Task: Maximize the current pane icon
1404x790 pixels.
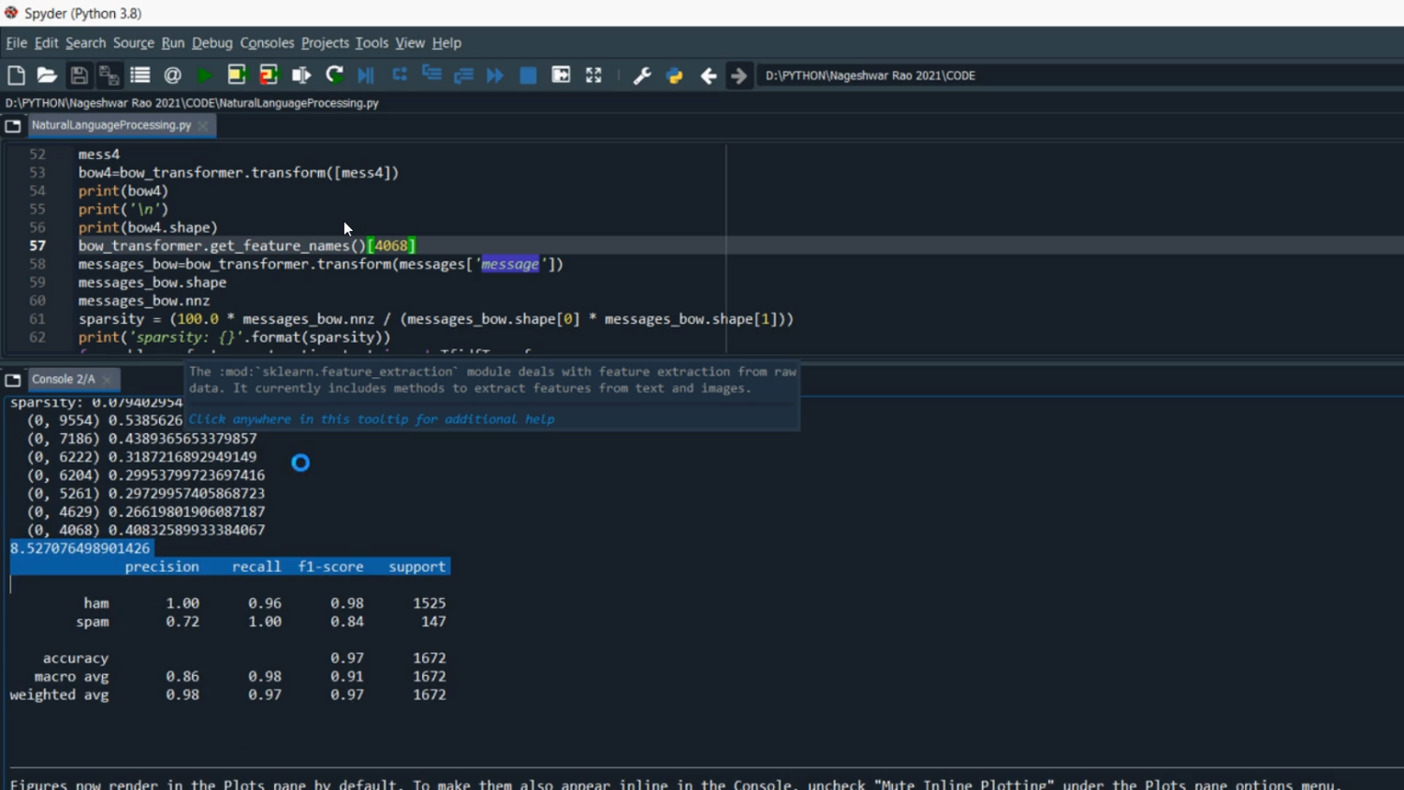Action: [561, 76]
